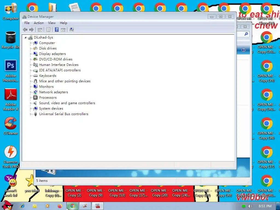Select 'OPEN ME - Copy (9)' Chrome shortcut
This screenshot has width=280, height=210.
[x=96, y=193]
